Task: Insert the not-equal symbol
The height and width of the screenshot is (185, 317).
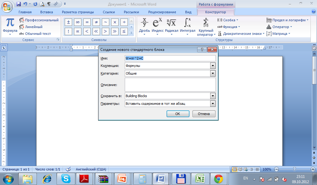Action: (x=96, y=22)
